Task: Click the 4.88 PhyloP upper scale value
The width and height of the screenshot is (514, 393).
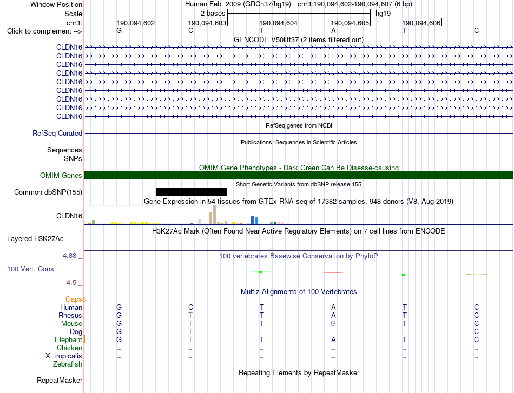Action: coord(69,256)
